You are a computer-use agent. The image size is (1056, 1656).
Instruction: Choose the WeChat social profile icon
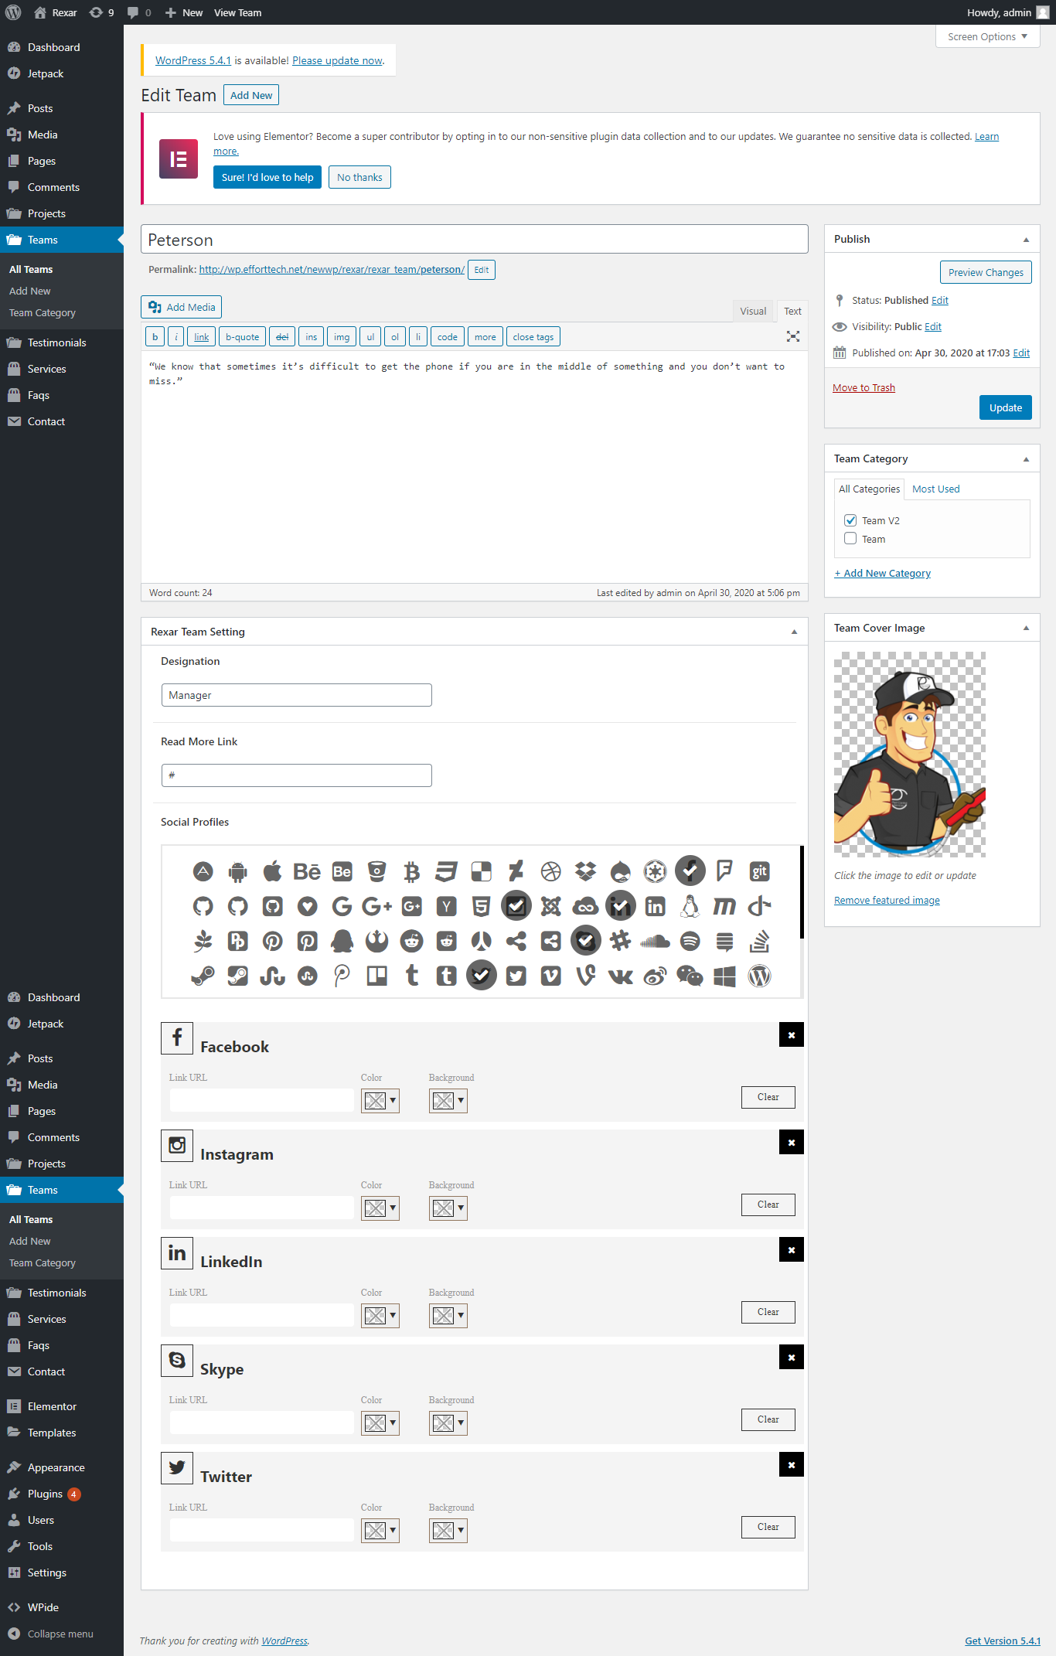coord(690,976)
